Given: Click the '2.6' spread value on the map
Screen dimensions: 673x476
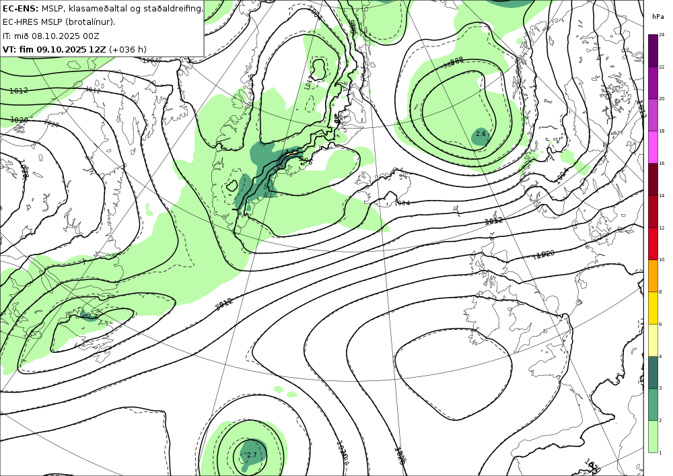Looking at the screenshot, I should coord(481,134).
